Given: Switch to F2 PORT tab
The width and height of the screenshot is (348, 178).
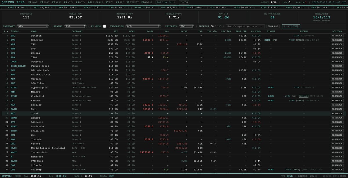Looking at the screenshot, I should [45, 2].
